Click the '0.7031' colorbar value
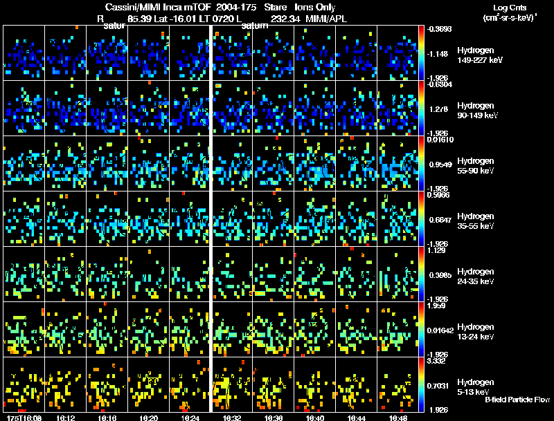554x421 pixels. (x=438, y=386)
